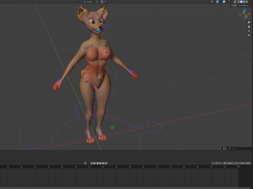Toggle viewport gizmos display

[217, 2]
